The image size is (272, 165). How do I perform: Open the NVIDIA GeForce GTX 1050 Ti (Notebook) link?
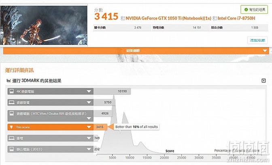[x=168, y=18]
